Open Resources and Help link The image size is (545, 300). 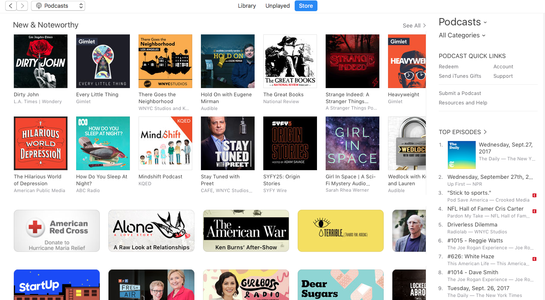(463, 103)
